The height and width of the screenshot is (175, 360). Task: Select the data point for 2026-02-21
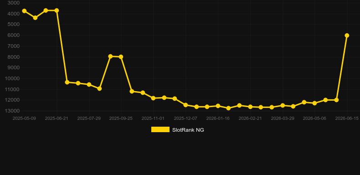[250, 107]
